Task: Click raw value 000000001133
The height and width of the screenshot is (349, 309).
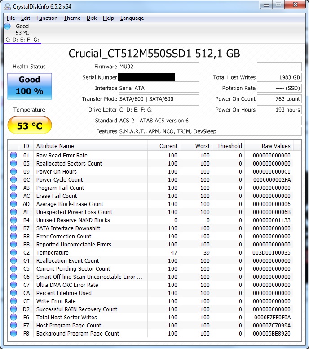Action: point(272,220)
